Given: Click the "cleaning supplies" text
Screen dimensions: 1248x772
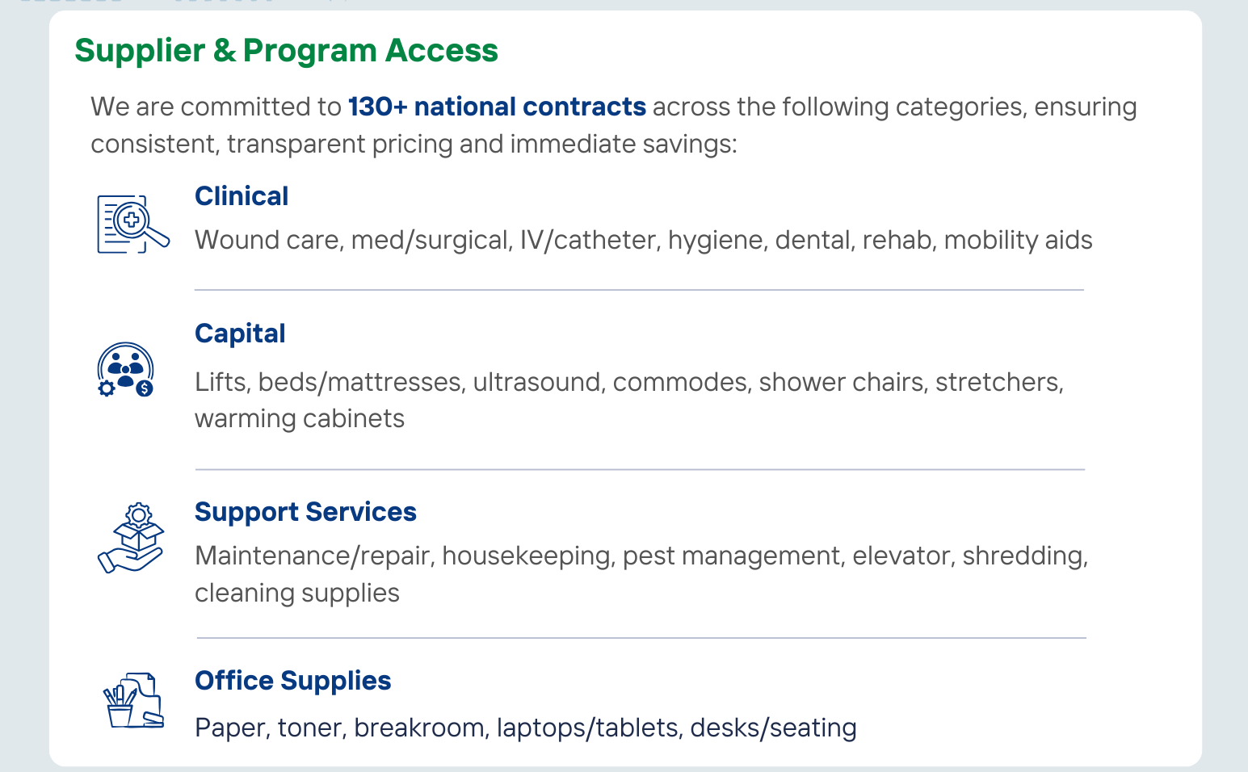Looking at the screenshot, I should 297,594.
